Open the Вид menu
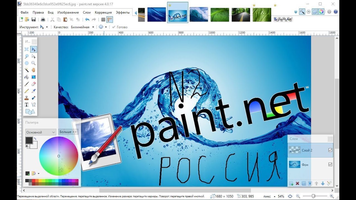The width and height of the screenshot is (356, 200). pyautogui.click(x=51, y=12)
